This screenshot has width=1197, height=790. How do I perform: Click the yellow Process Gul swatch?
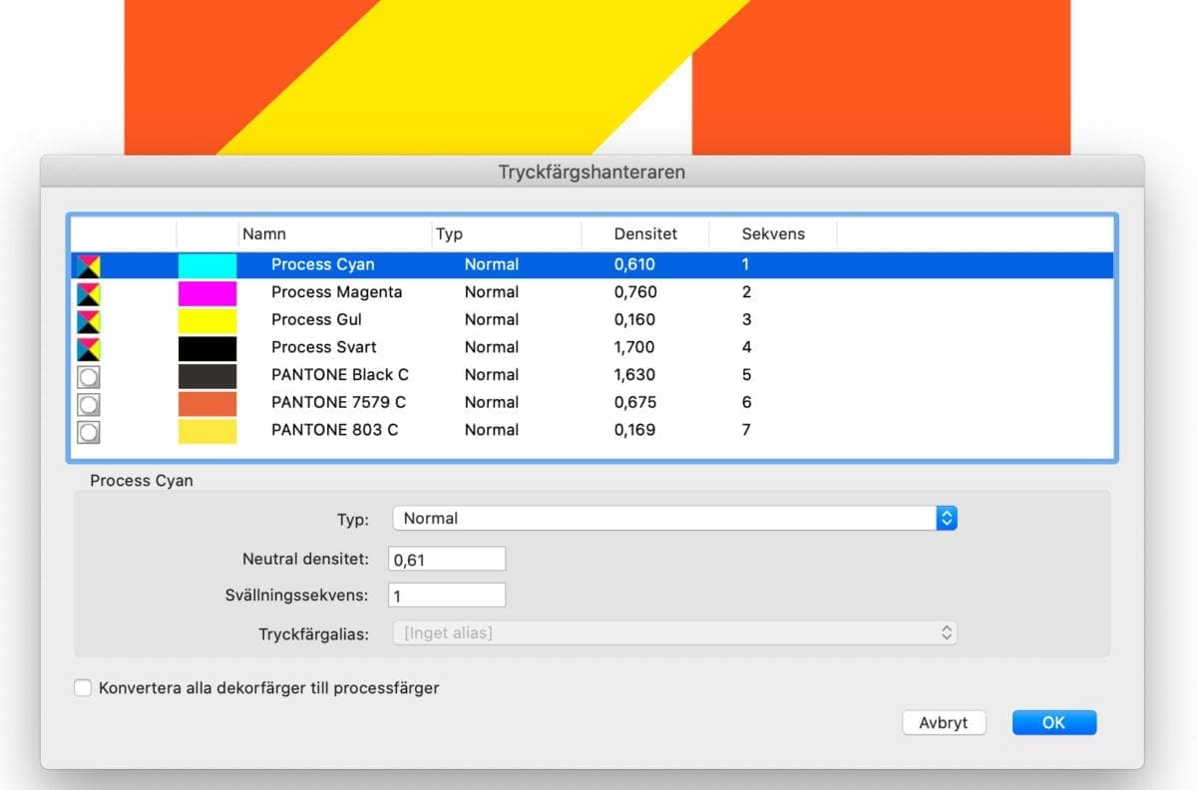coord(207,321)
